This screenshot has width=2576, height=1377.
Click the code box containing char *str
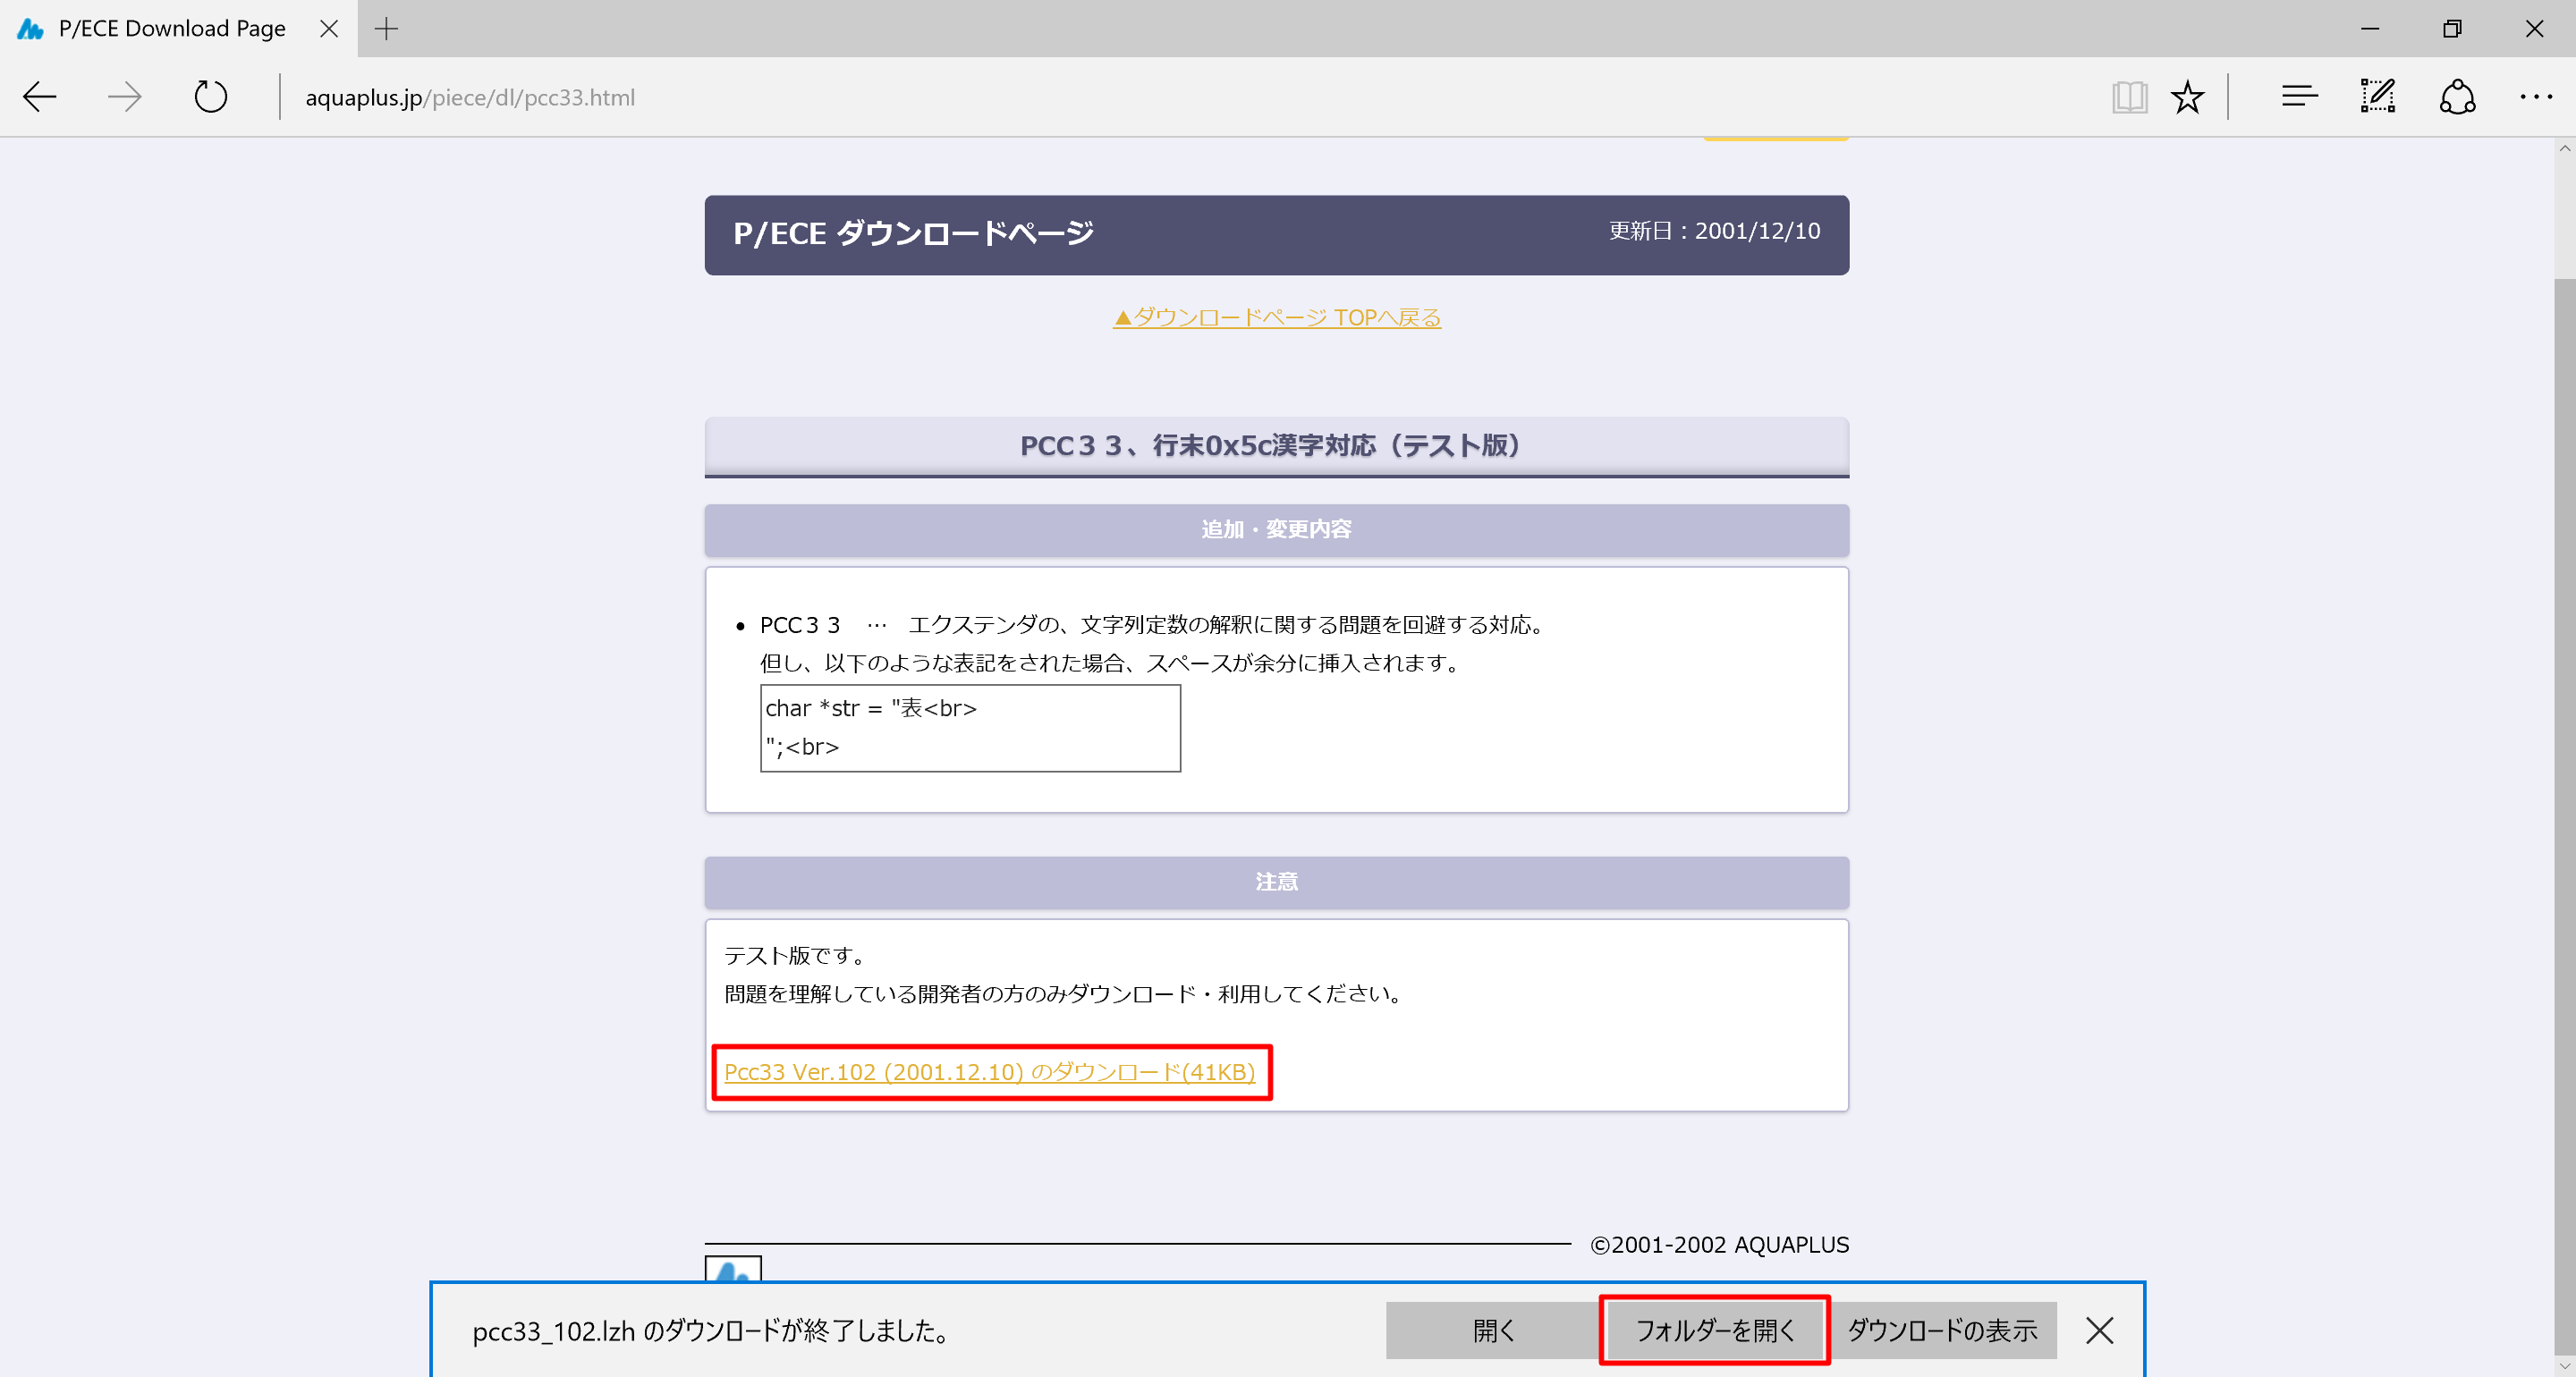click(x=970, y=728)
